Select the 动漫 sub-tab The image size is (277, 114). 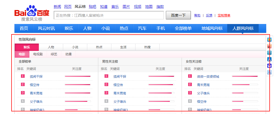click(68, 54)
